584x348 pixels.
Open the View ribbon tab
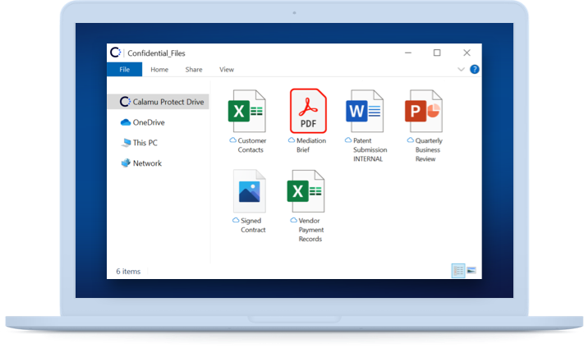point(227,70)
